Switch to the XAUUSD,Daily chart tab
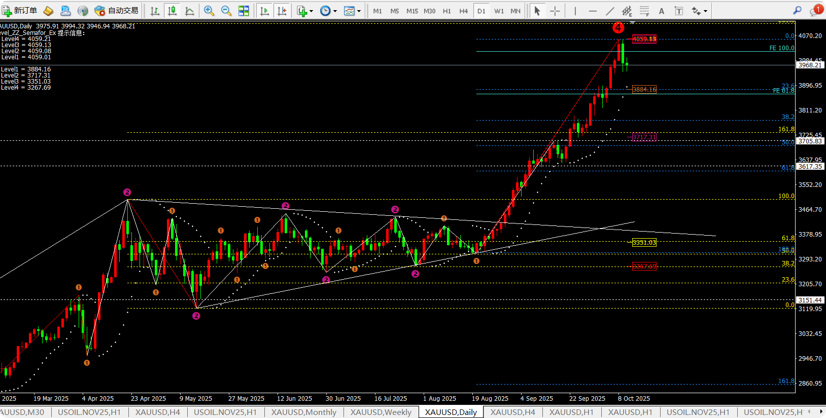This screenshot has height=418, width=826. click(451, 412)
